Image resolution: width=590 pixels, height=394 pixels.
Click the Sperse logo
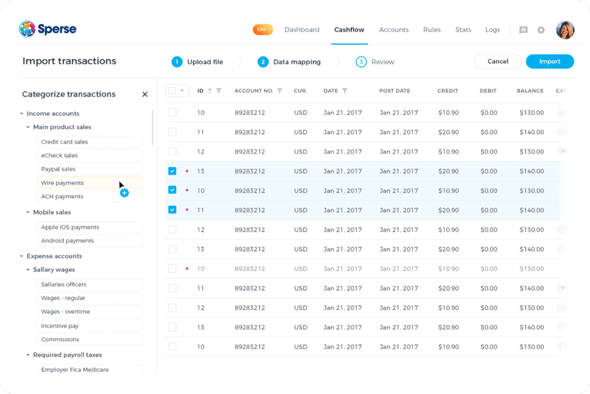(48, 29)
